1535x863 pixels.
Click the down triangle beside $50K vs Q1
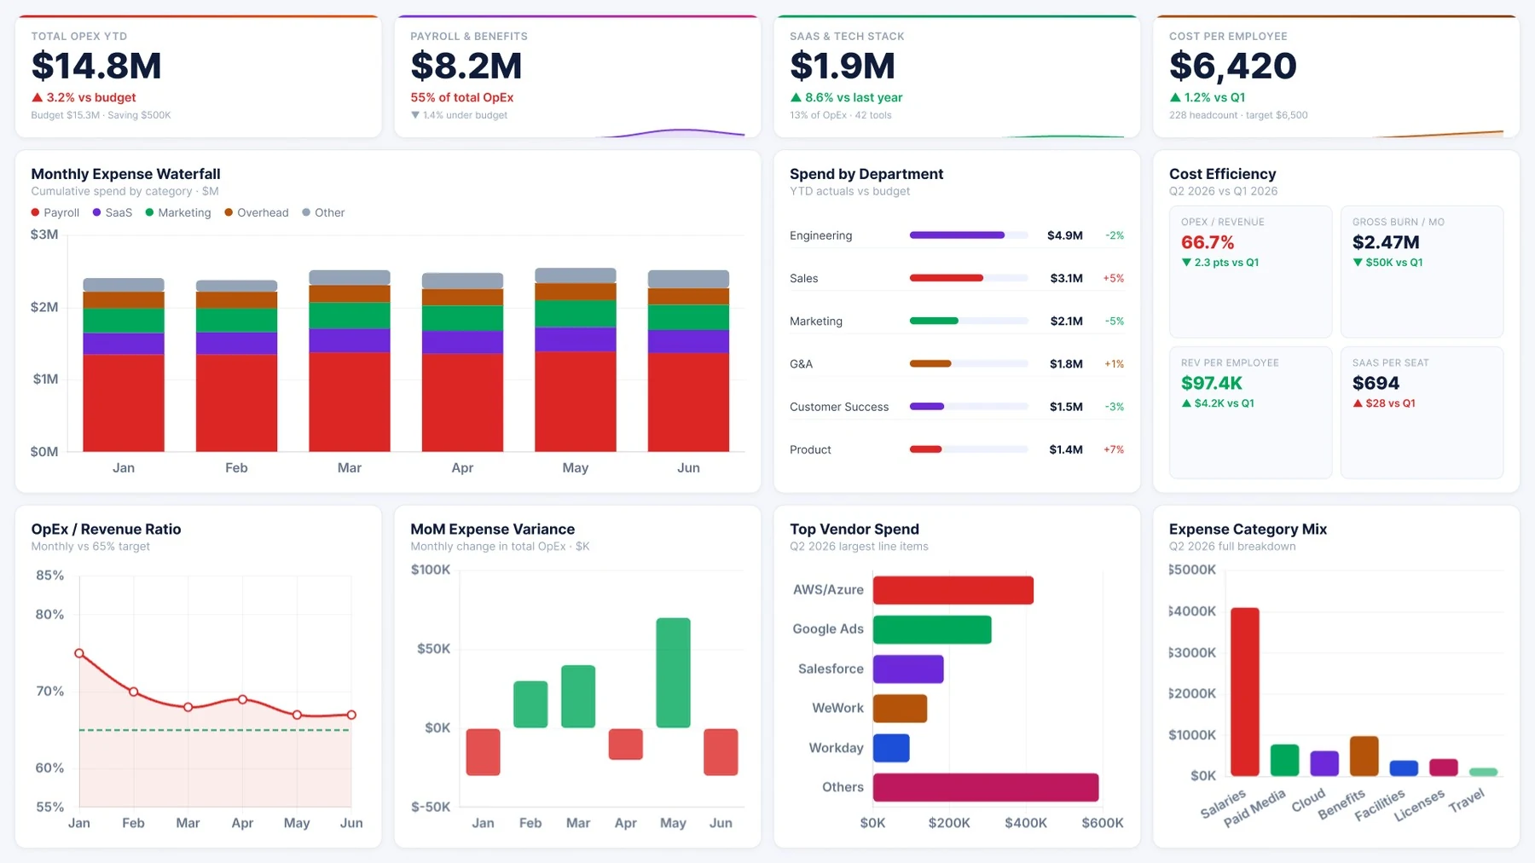click(x=1358, y=263)
